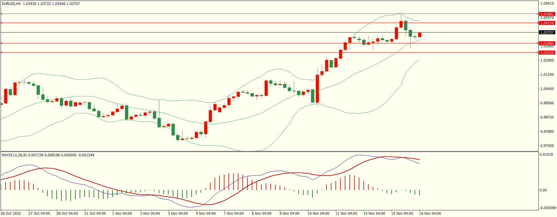Click the 1.05410 price axis value
Image resolution: width=557 pixels, height=217 pixels.
(547, 3)
